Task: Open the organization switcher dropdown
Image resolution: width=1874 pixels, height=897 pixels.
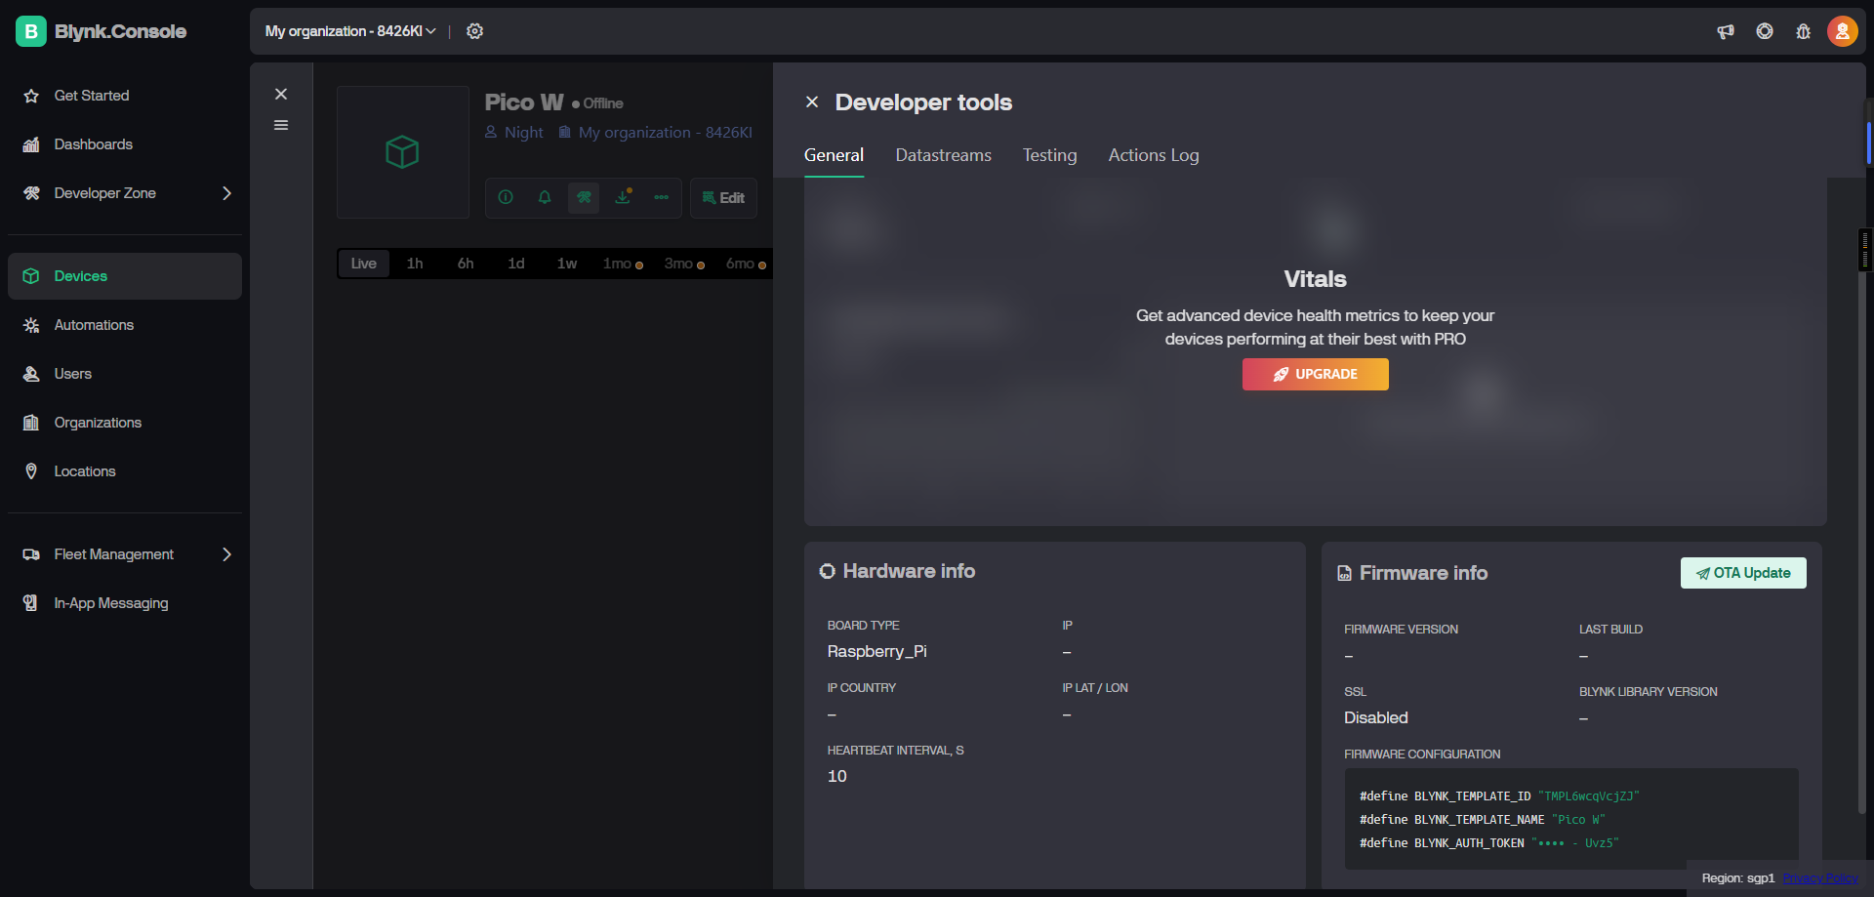Action: [350, 31]
